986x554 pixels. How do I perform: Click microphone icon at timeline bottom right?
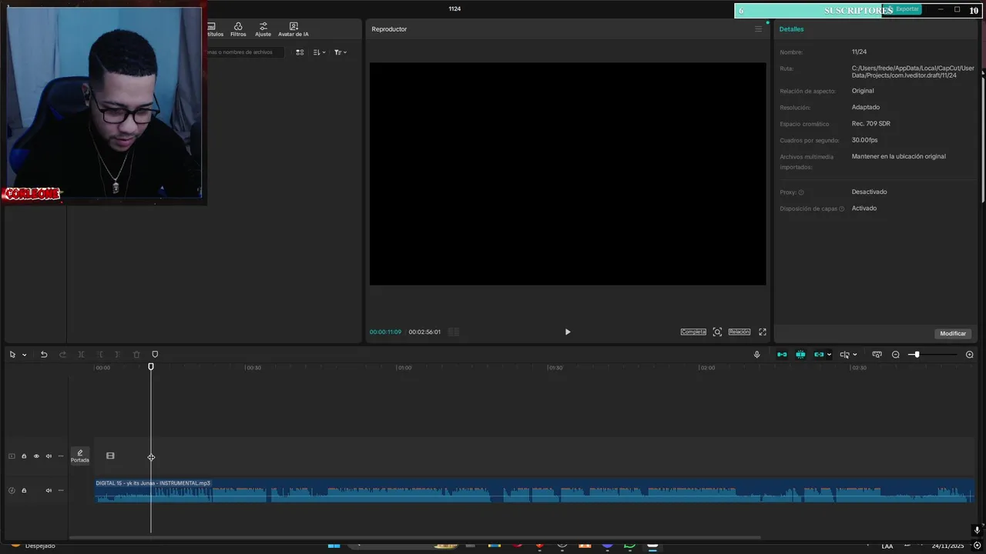tap(977, 530)
